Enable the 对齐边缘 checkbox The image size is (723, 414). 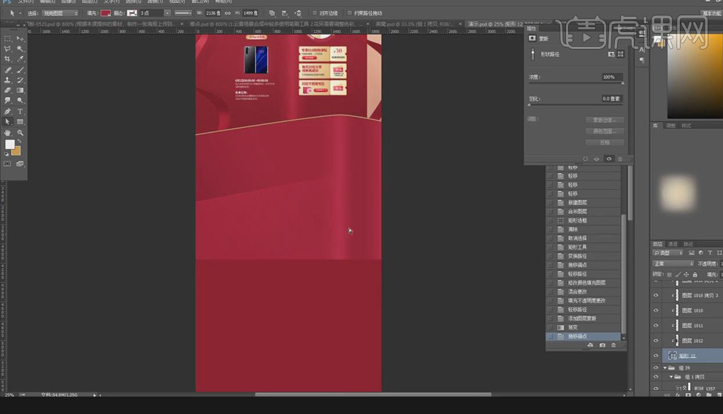(315, 13)
